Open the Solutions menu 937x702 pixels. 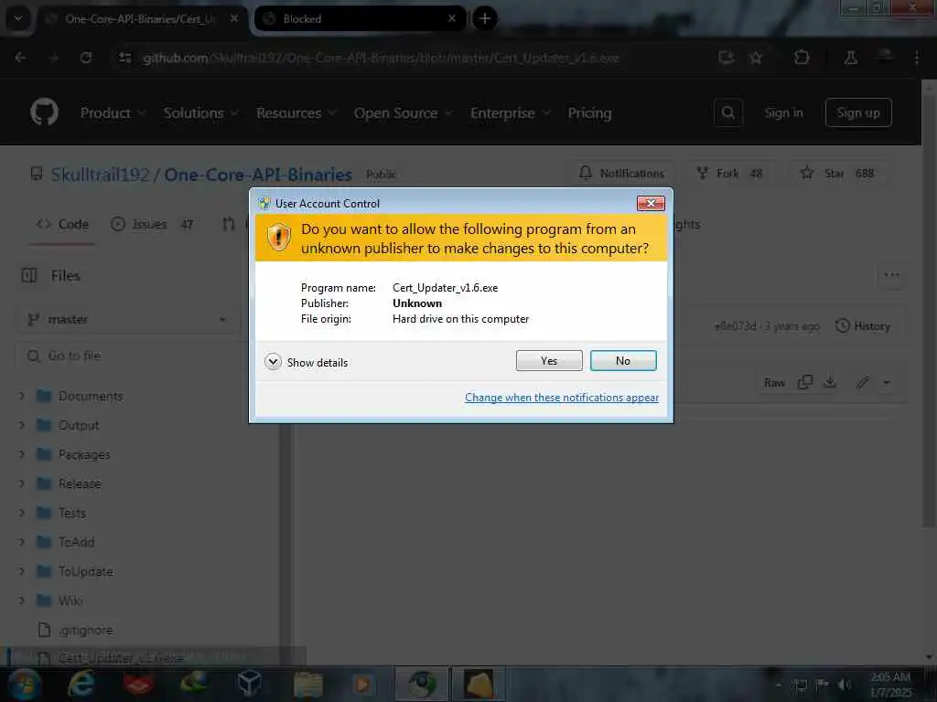coord(200,112)
